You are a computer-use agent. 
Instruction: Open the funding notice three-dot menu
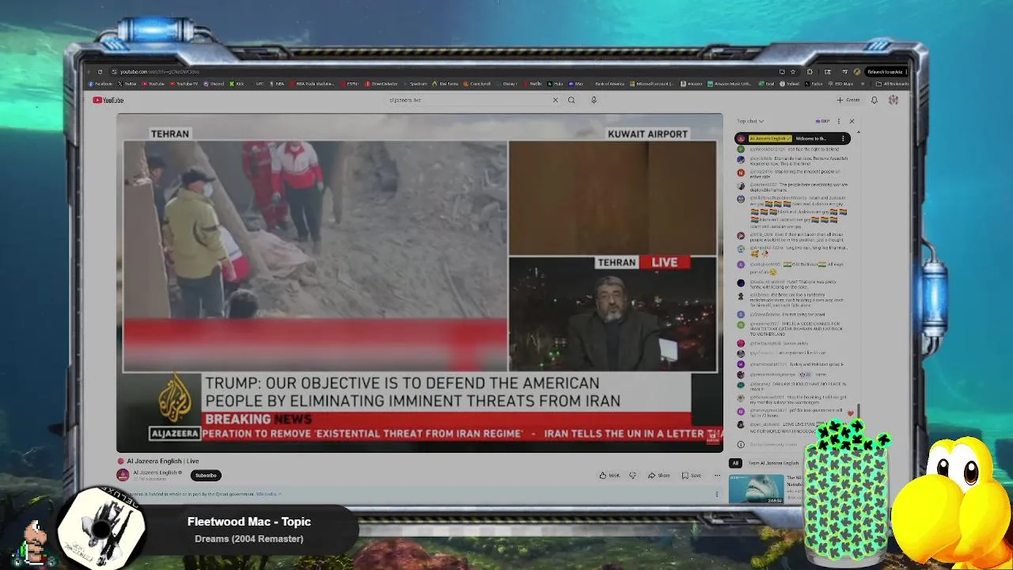pos(717,494)
